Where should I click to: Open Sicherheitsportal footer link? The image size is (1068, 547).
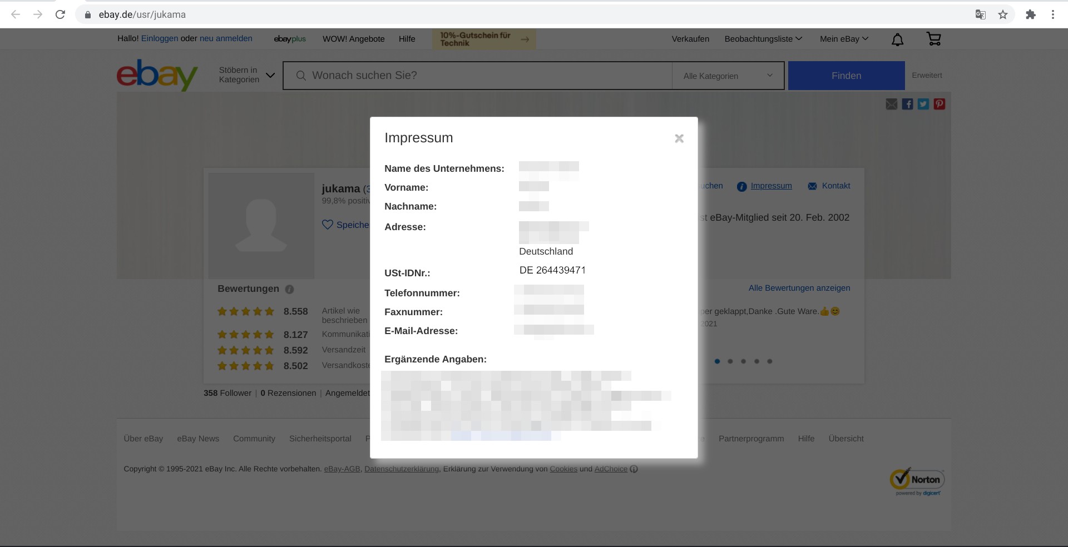(x=320, y=439)
